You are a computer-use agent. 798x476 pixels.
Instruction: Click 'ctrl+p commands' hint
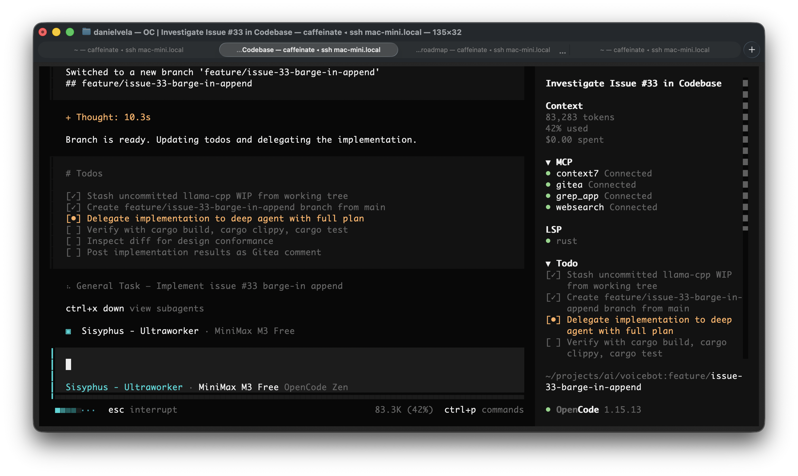483,410
